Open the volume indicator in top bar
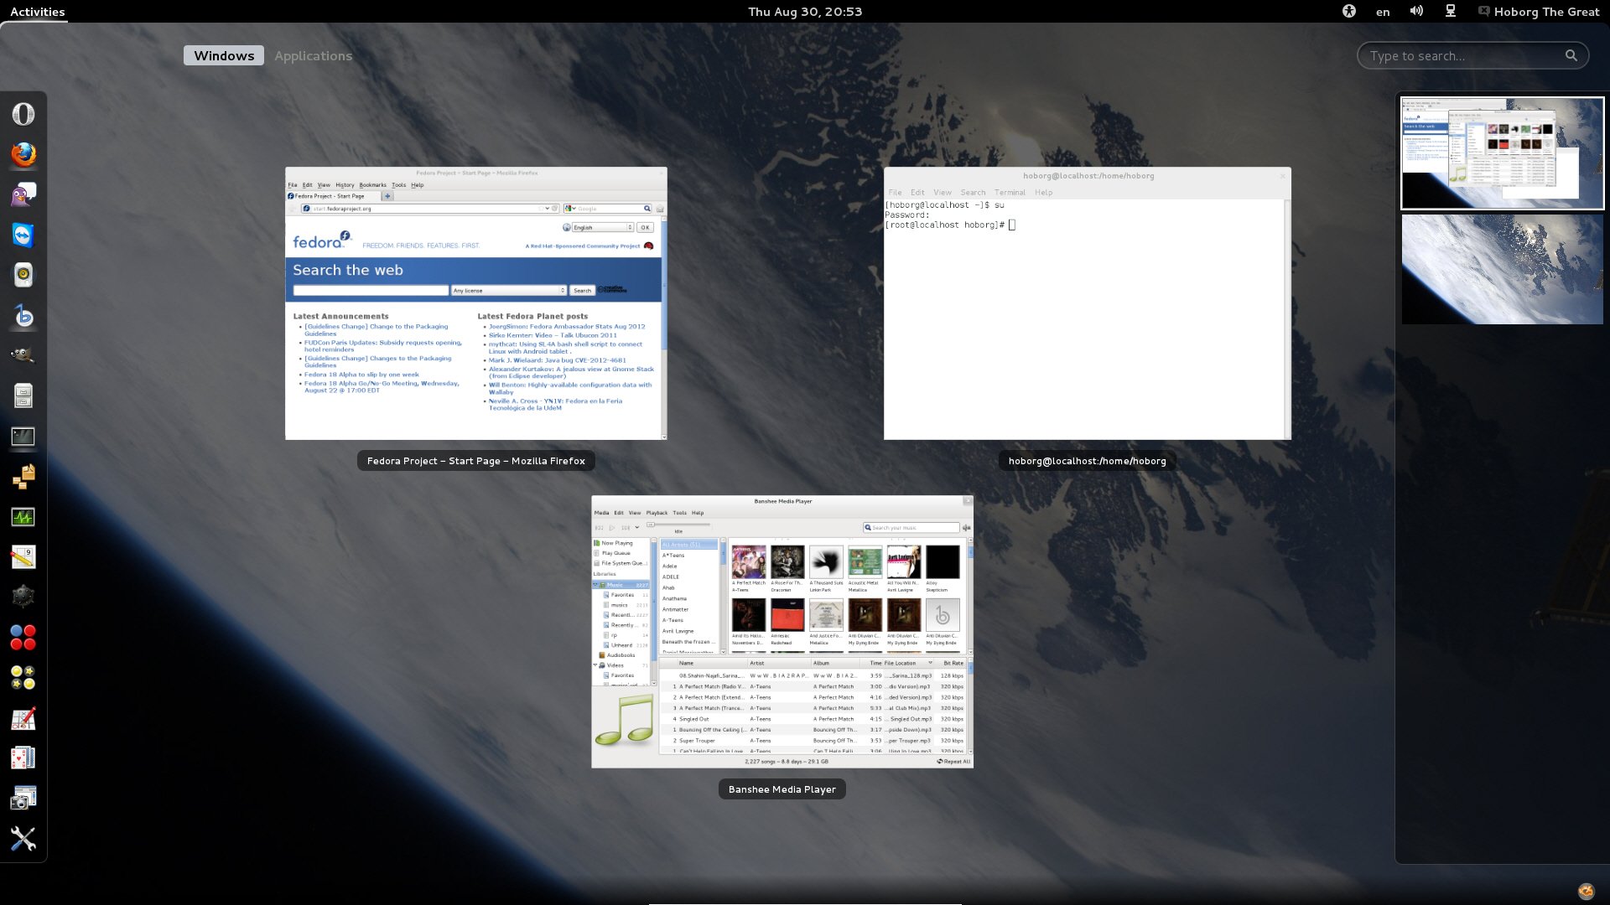The image size is (1610, 905). click(1416, 11)
